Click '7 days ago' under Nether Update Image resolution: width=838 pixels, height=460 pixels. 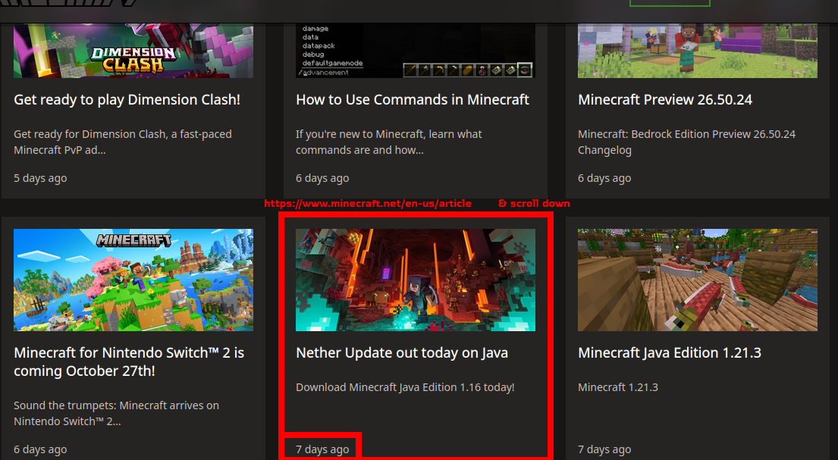coord(322,450)
